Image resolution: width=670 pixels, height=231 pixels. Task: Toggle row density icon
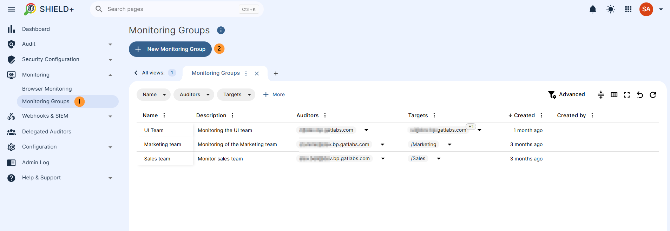click(601, 94)
